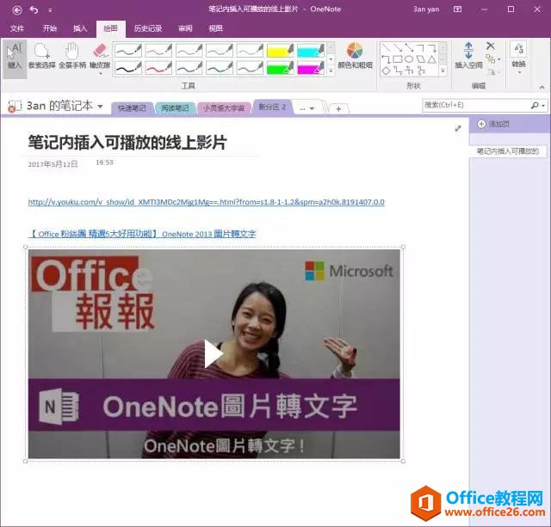Click the page date 2017年5月12日
The image size is (551, 527).
tap(53, 164)
